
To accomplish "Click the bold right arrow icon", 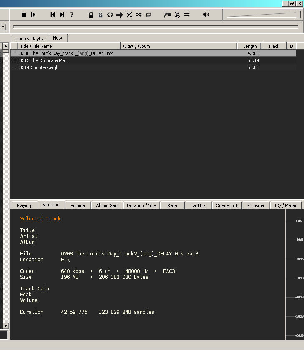I will [x=120, y=15].
